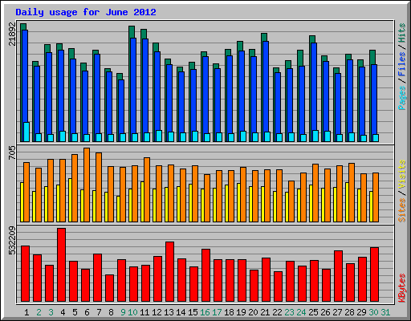Click the 21892 axis value
Viewport: 411px width, 321px height.
[x=12, y=34]
